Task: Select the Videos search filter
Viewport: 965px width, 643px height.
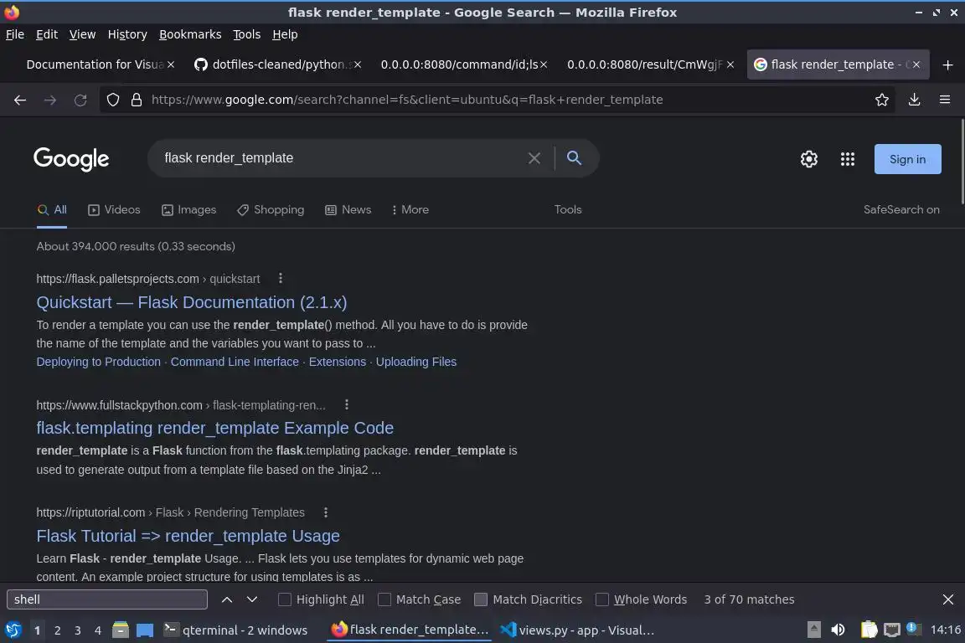Action: [114, 210]
